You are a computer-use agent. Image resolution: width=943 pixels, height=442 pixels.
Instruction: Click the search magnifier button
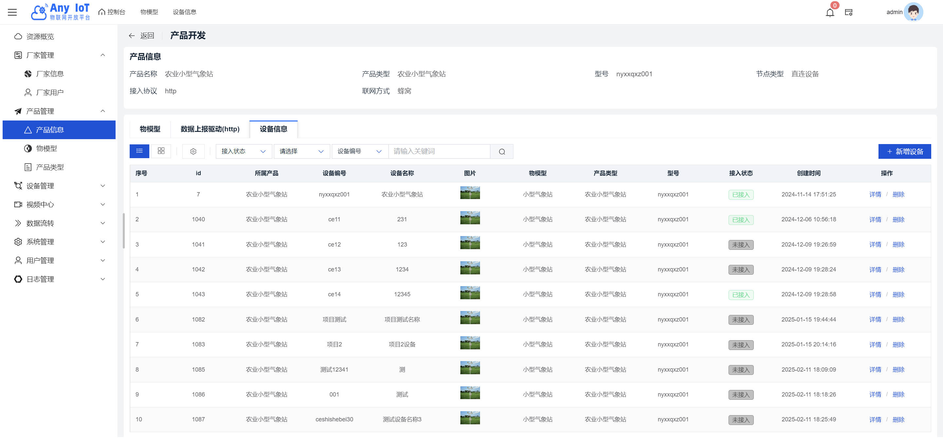click(x=502, y=152)
